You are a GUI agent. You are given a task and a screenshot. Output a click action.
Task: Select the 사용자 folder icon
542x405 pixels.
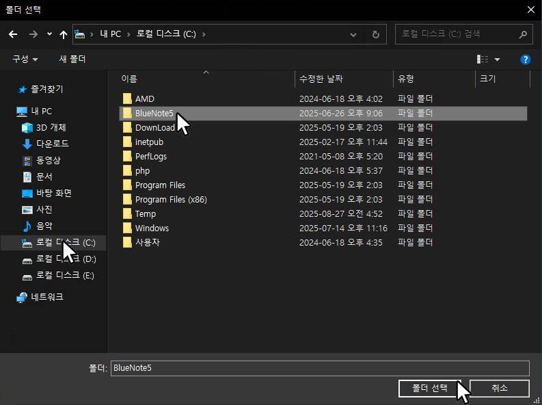[x=127, y=242]
